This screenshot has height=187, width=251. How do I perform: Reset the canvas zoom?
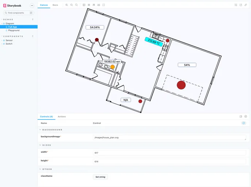pyautogui.click(x=77, y=5)
